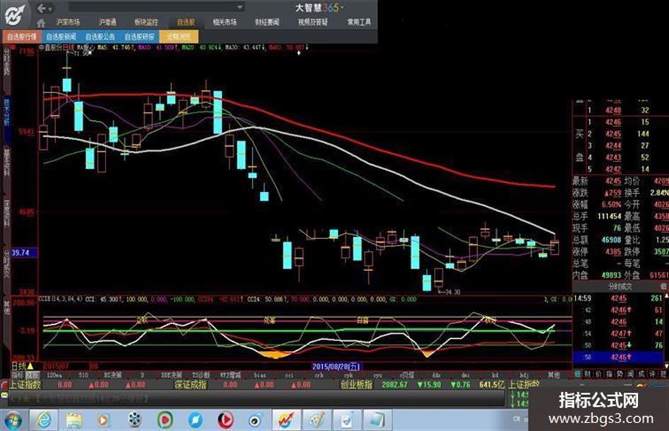Click the home icon
The width and height of the screenshot is (669, 431).
(x=41, y=23)
